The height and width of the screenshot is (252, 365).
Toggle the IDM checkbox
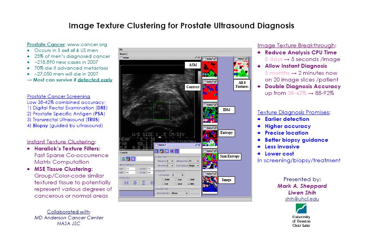189,180
